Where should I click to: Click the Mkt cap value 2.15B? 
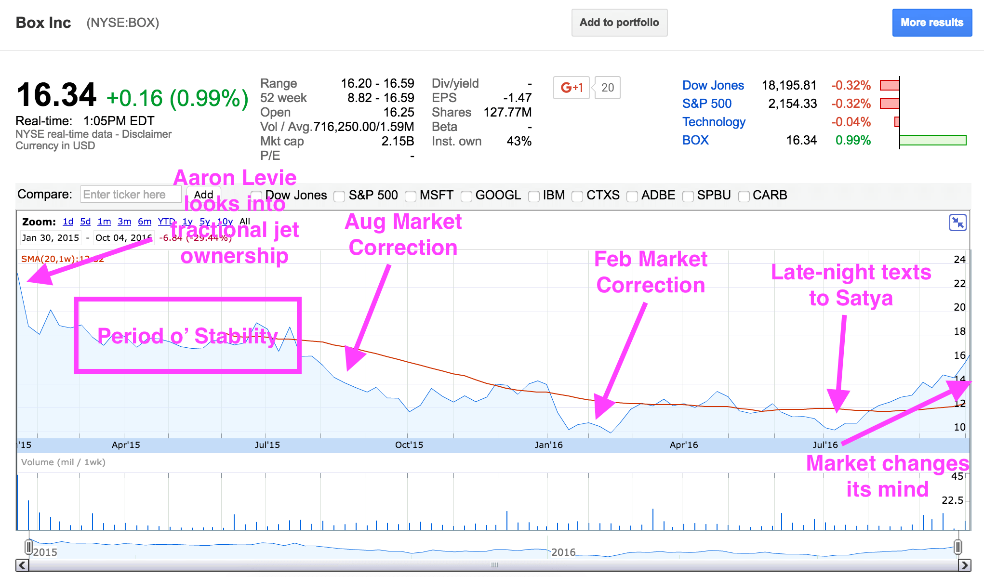click(398, 141)
